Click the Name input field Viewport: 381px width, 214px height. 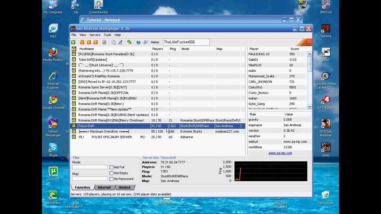click(x=186, y=42)
